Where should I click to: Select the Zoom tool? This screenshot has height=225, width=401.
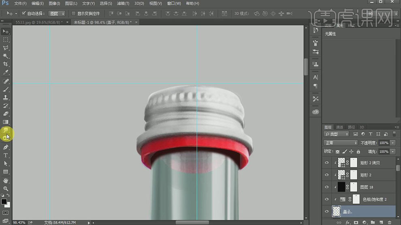pos(6,189)
